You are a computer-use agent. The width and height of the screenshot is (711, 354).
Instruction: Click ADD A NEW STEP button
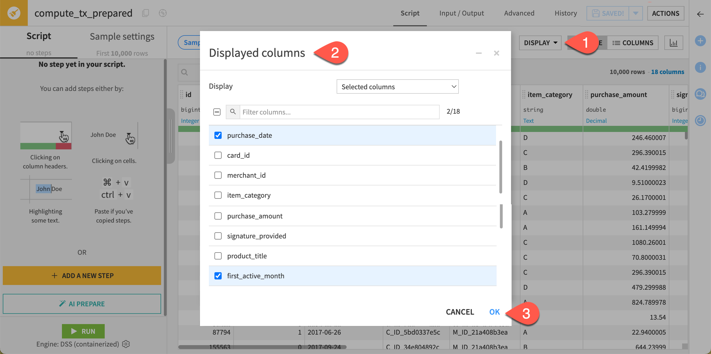82,276
